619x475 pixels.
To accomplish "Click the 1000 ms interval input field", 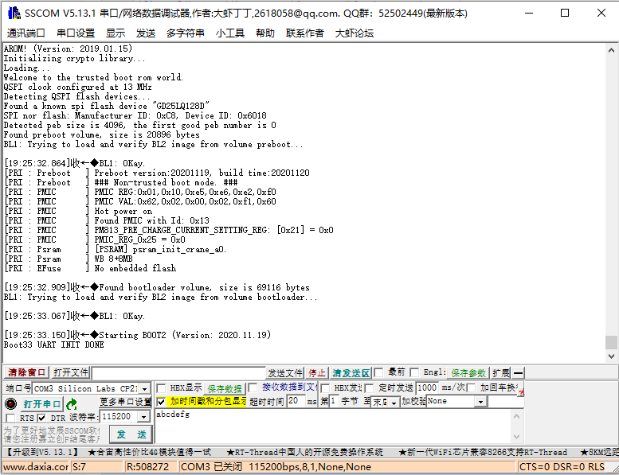I will point(427,388).
